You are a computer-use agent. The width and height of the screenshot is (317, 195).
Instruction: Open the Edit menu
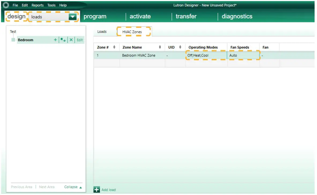tap(25, 5)
